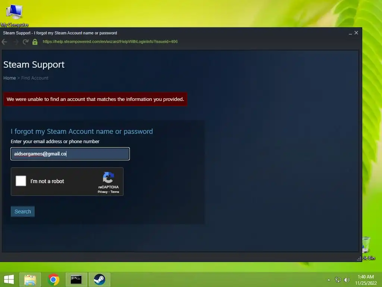Viewport: 382px width, 287px height.
Task: Open the Windows Start menu
Action: point(9,280)
